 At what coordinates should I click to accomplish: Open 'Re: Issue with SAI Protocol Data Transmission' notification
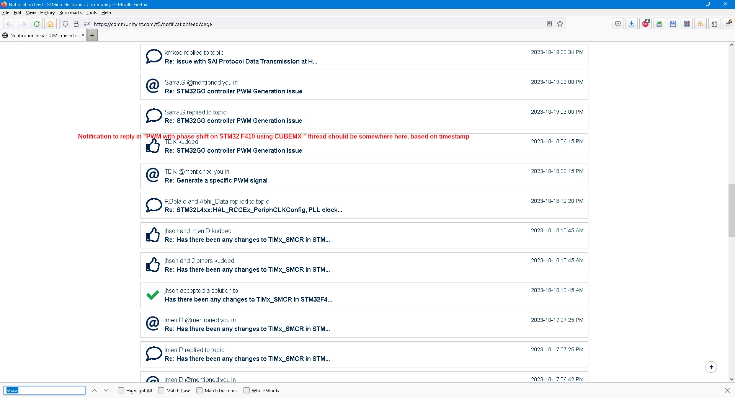pos(364,57)
